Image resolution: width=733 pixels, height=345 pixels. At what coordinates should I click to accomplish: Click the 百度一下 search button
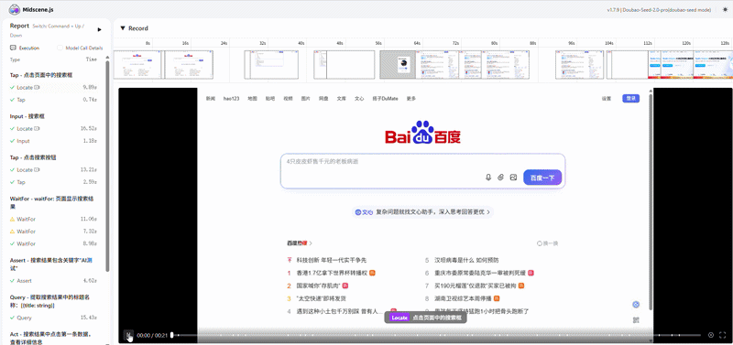[542, 178]
